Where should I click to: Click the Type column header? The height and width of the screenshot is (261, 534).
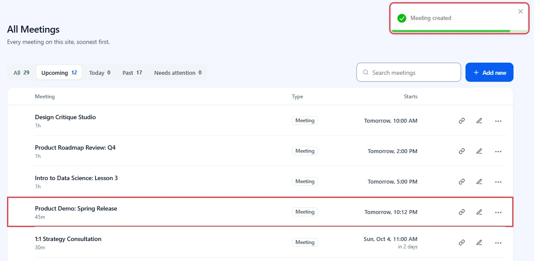(x=298, y=97)
